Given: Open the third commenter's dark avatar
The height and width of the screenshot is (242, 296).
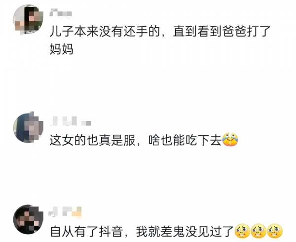Looking at the screenshot, I should click(28, 219).
